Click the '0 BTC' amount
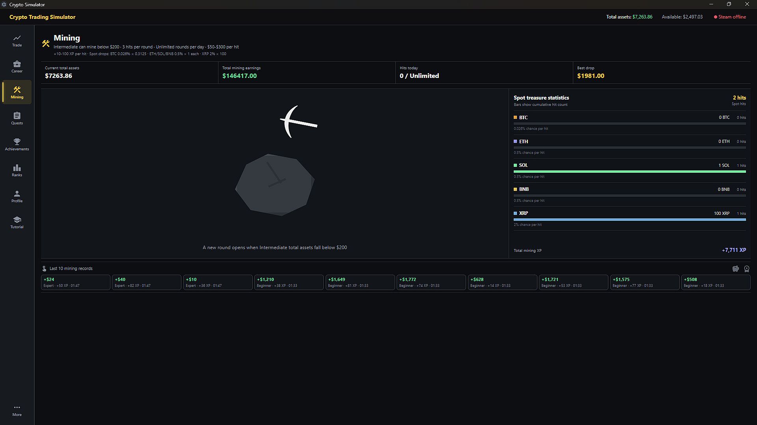The height and width of the screenshot is (425, 757). [x=724, y=117]
